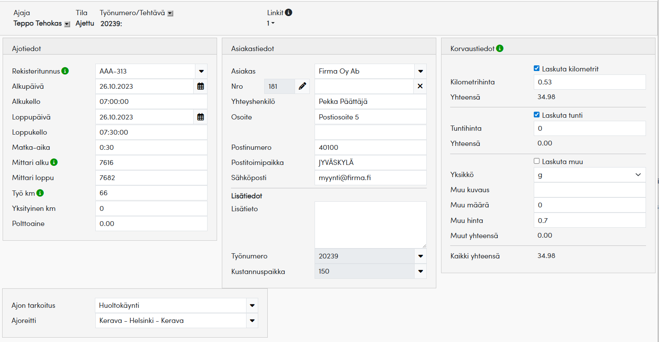The width and height of the screenshot is (659, 342).
Task: Click the Mittari alku info icon
Action: (x=54, y=162)
